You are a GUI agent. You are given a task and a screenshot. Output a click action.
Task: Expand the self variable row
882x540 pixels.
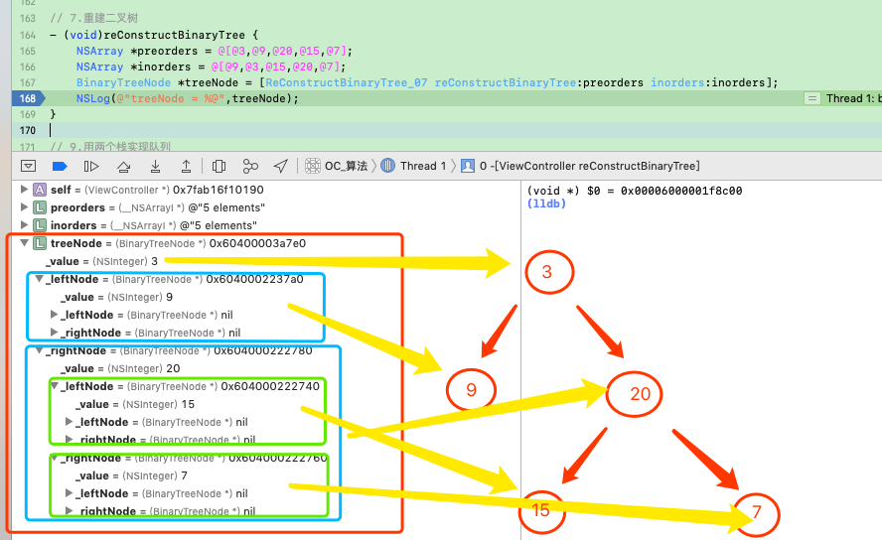coord(24,190)
